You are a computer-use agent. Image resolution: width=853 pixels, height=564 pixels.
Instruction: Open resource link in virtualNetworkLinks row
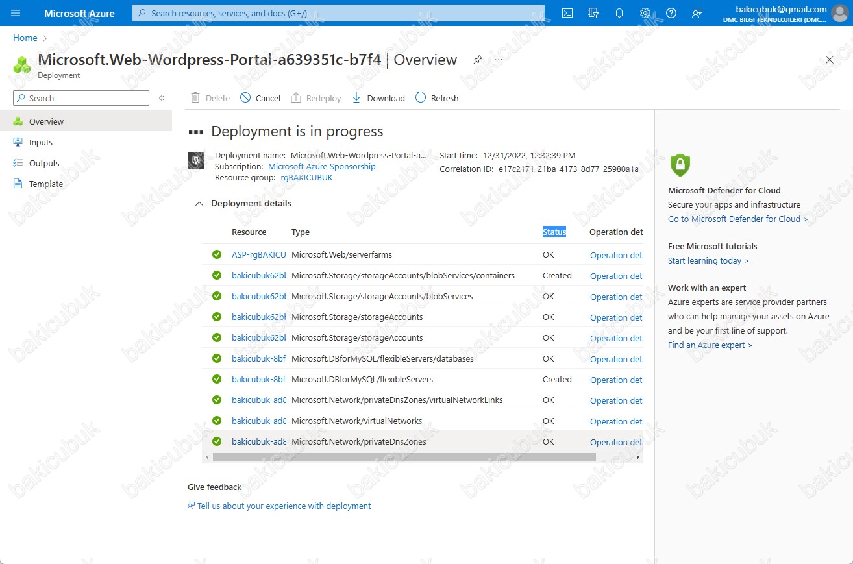[x=259, y=400]
